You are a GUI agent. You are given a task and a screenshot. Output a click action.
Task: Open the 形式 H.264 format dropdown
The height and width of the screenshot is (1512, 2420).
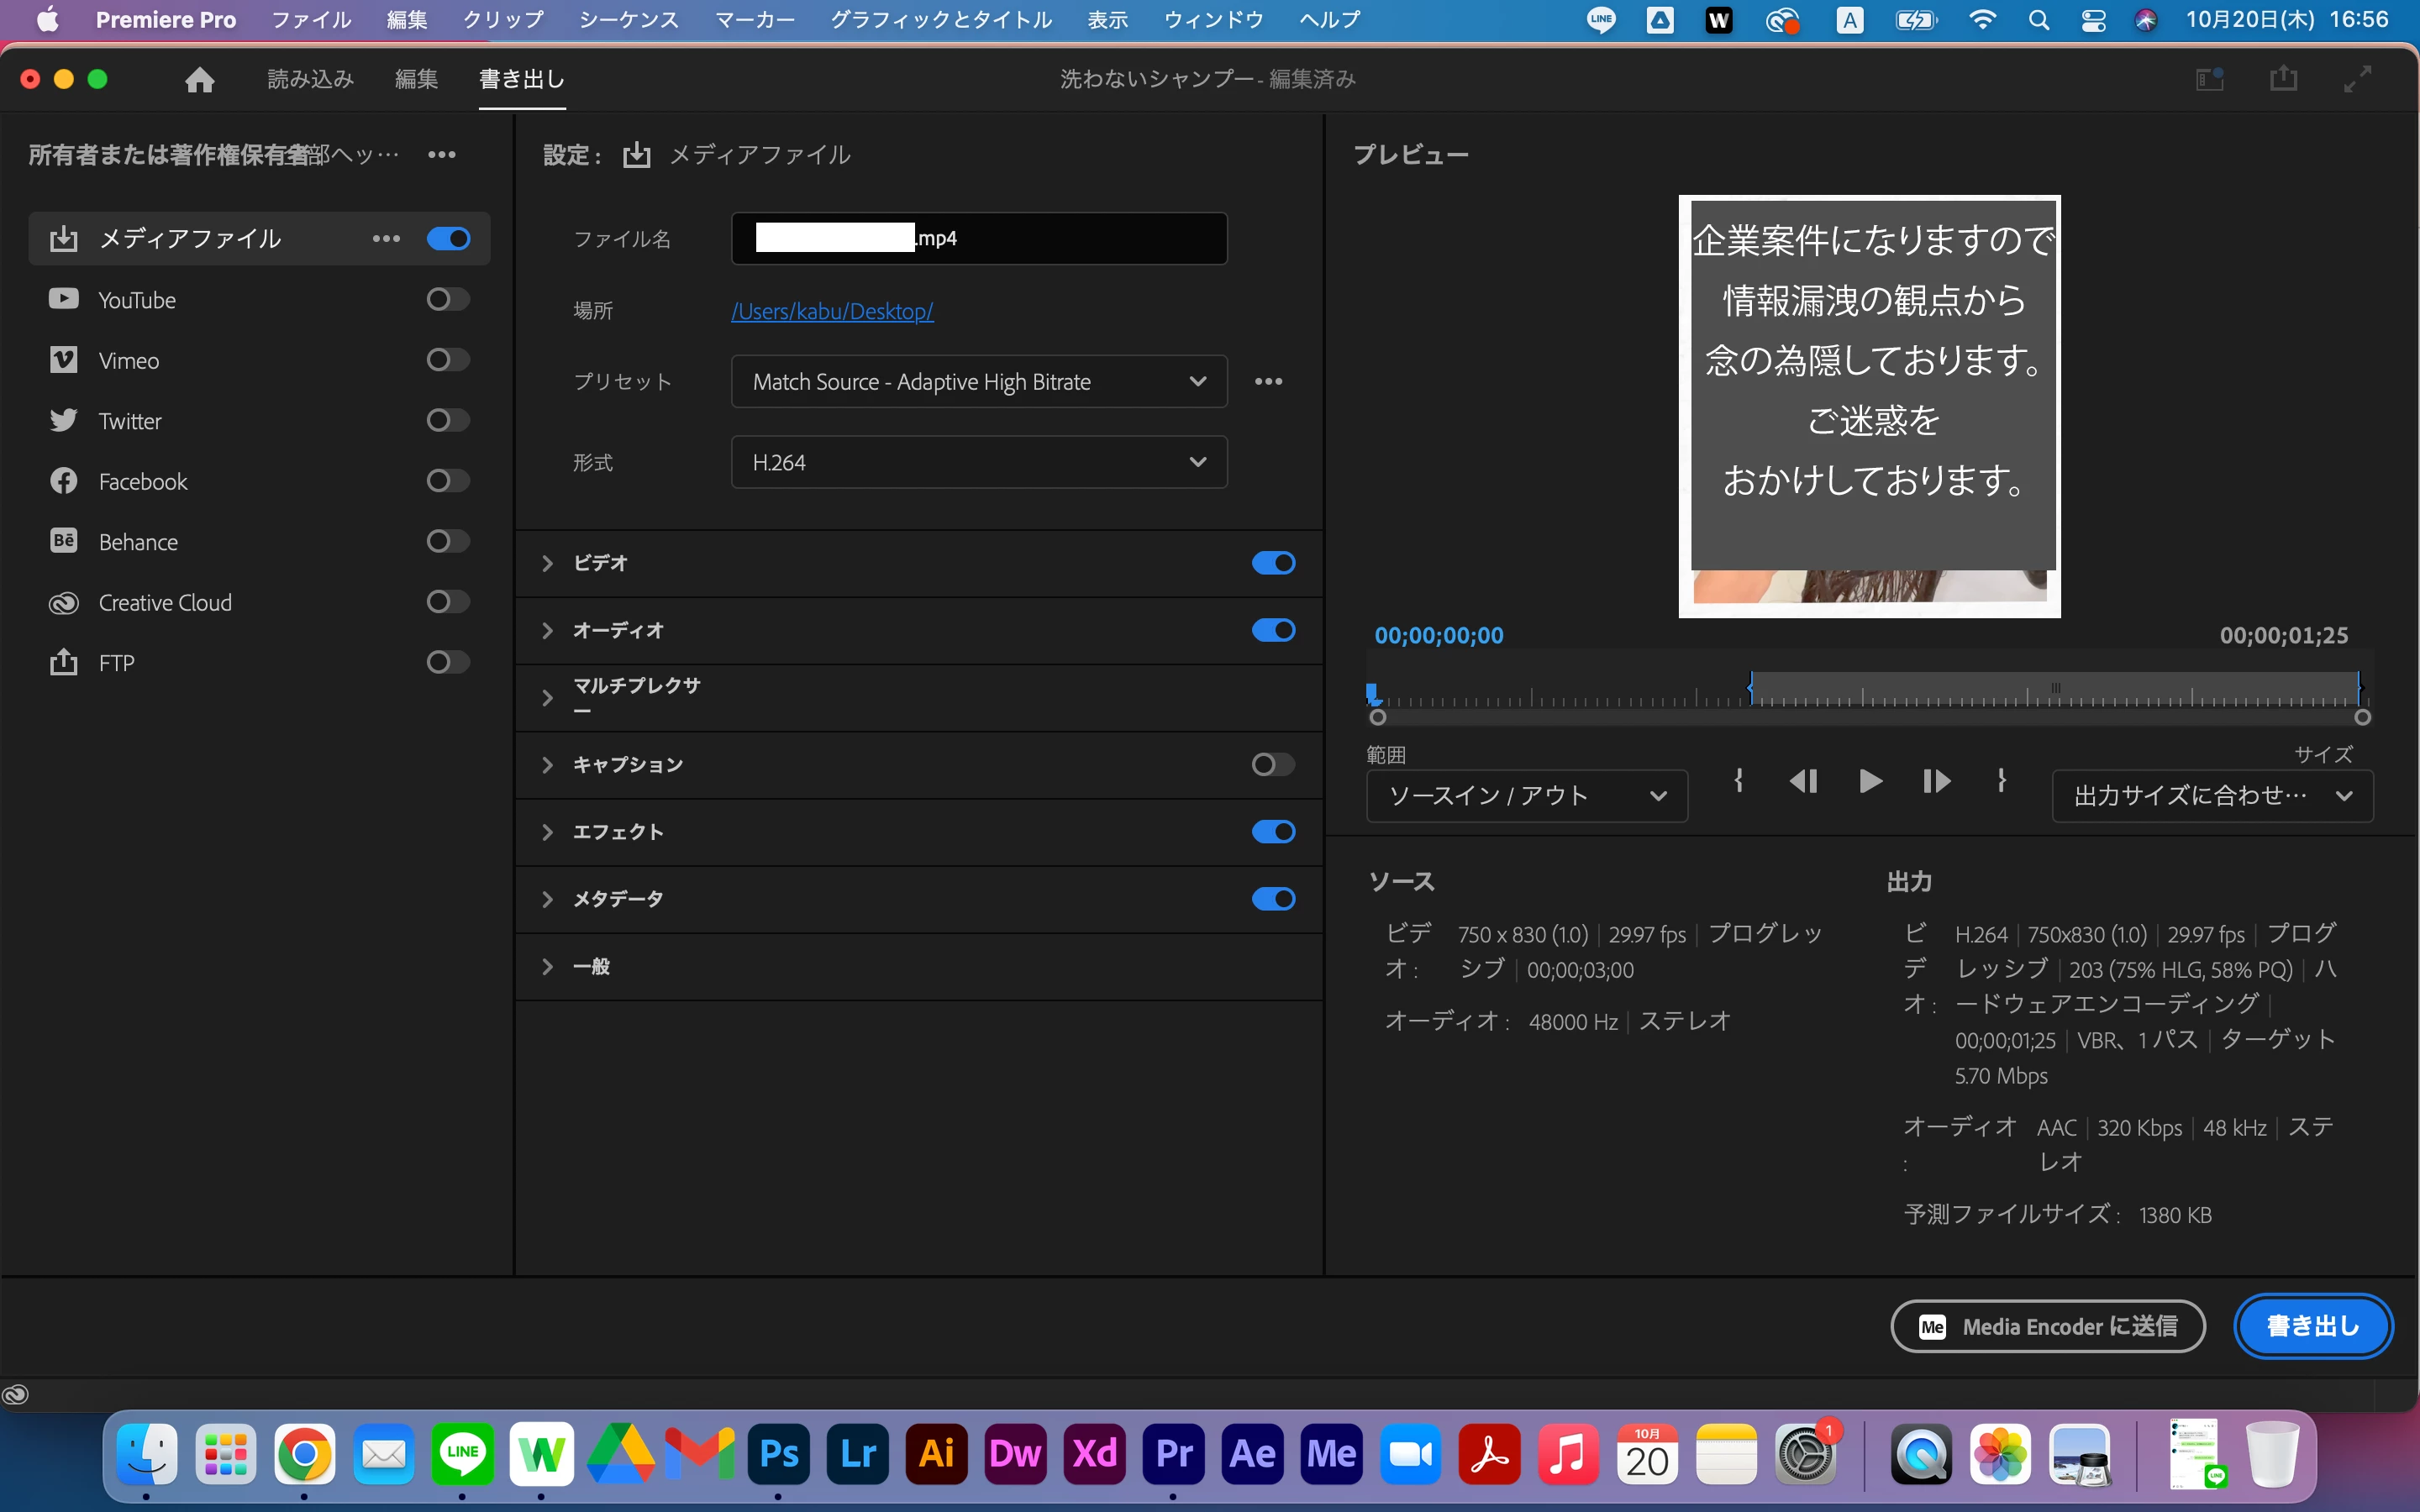click(978, 462)
